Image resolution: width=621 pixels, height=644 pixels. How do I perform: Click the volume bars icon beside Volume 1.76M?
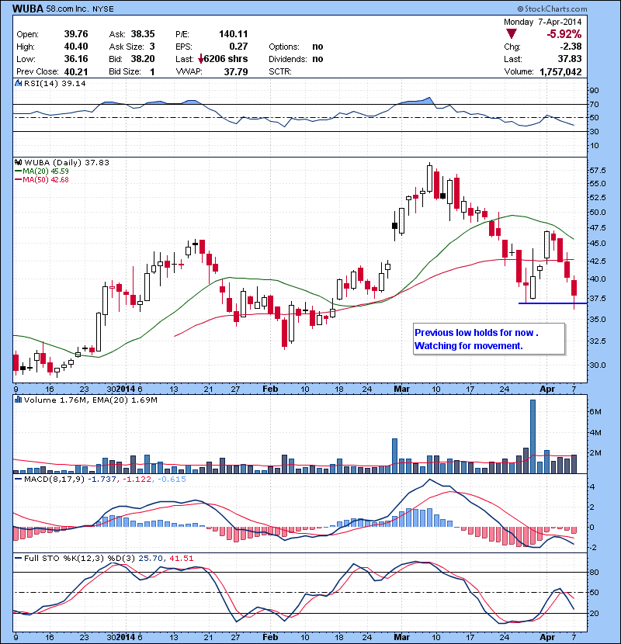point(18,400)
